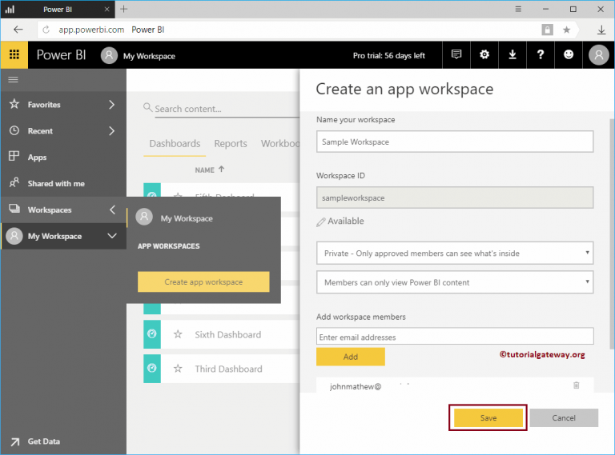615x455 pixels.
Task: Select My Workspace in workspaces flyout
Action: click(187, 218)
